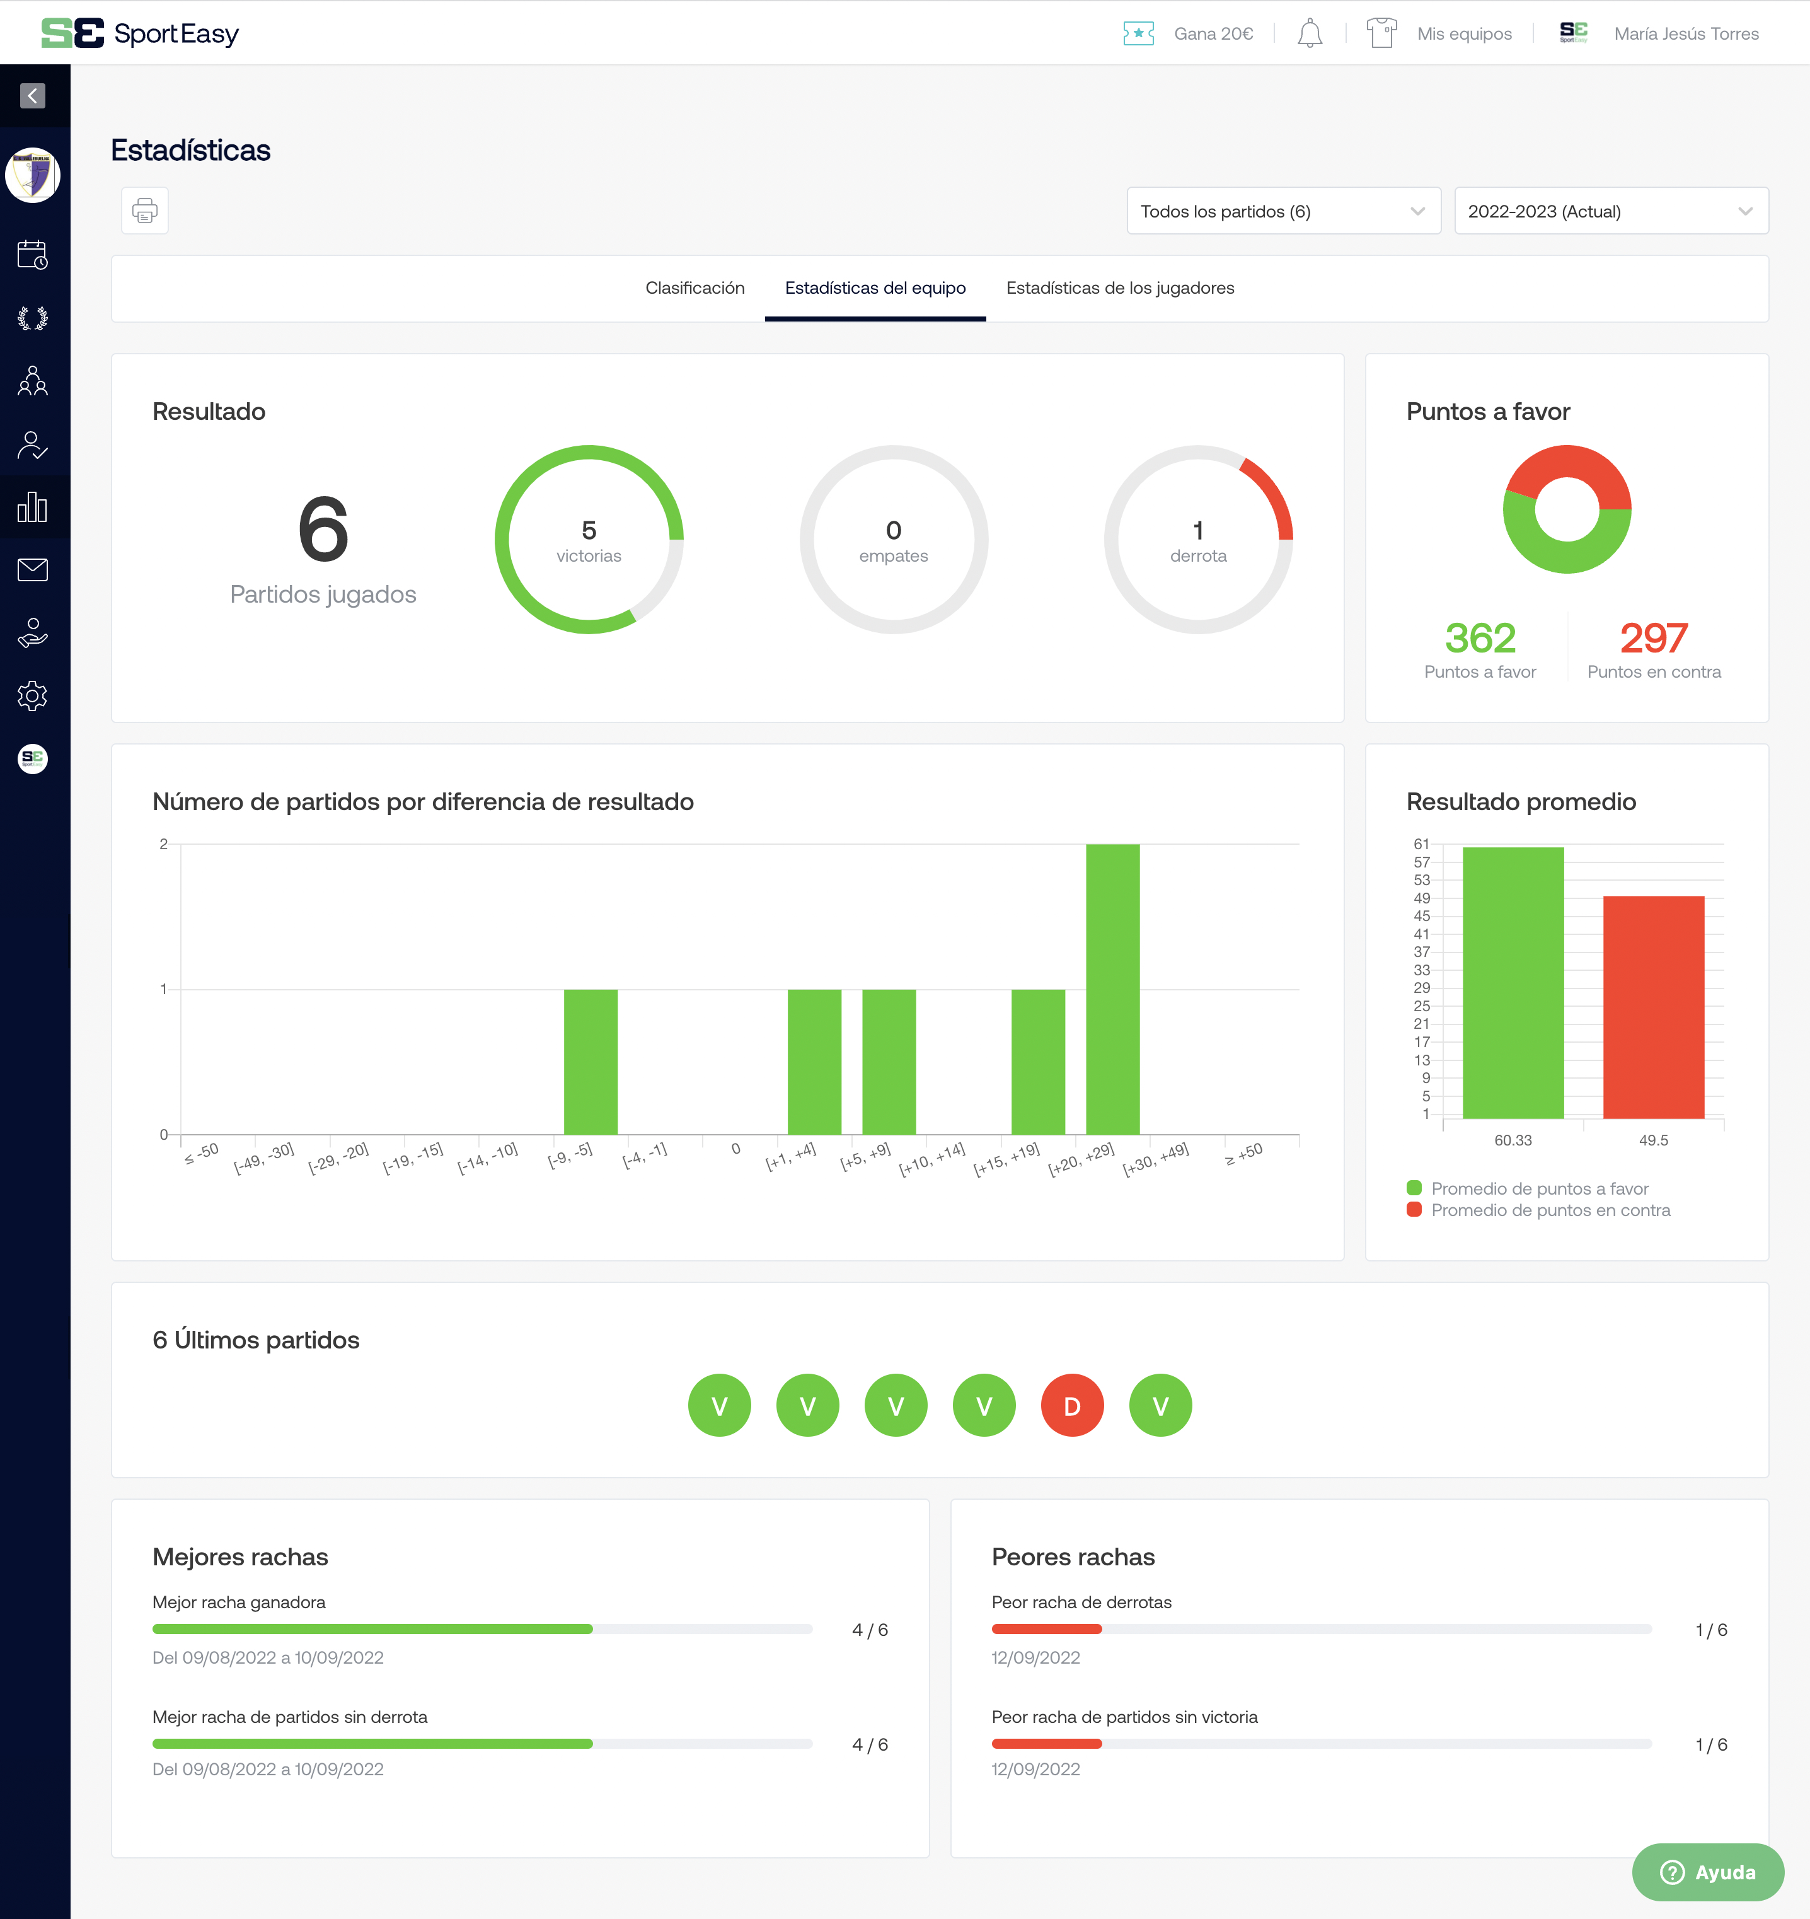This screenshot has width=1810, height=1919.
Task: Select the statistics bar chart sidebar icon
Action: click(x=33, y=507)
